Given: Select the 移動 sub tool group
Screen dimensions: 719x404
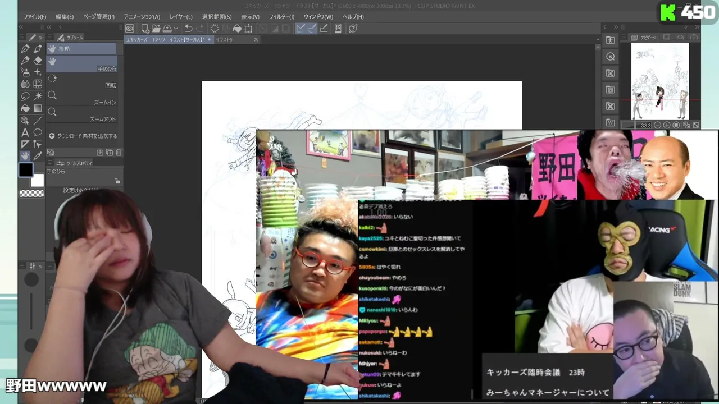Looking at the screenshot, I should [81, 49].
